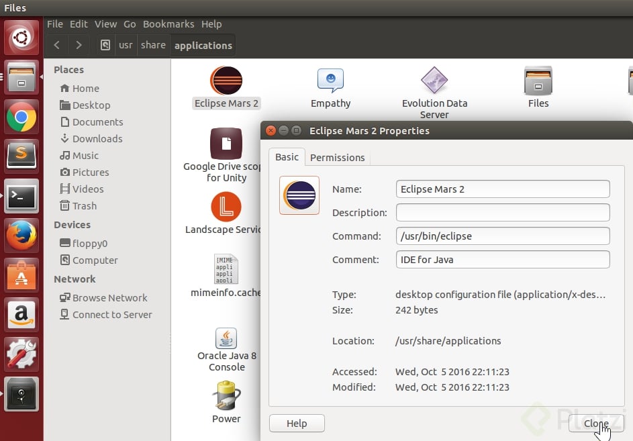Viewport: 633px width, 441px height.
Task: Select the Empathy application icon
Action: [331, 88]
